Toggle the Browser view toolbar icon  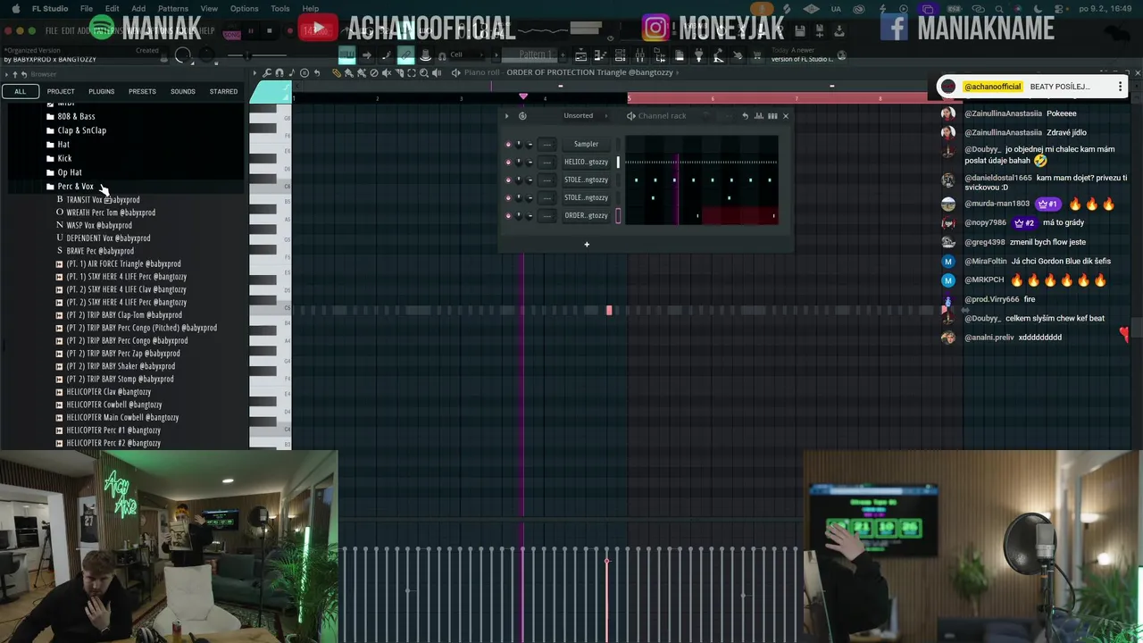click(658, 54)
